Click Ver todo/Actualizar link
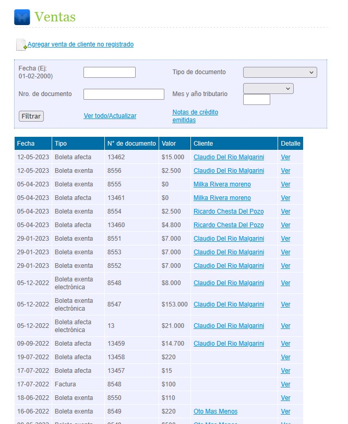This screenshot has width=348, height=424. point(110,116)
